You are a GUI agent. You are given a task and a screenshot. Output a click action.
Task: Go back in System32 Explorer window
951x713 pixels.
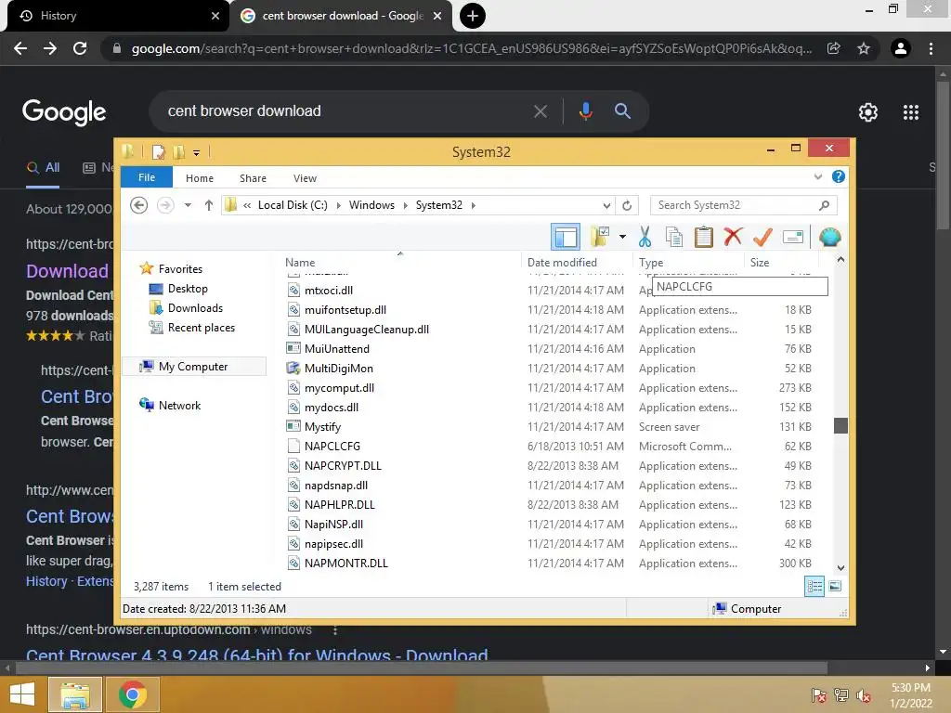[x=139, y=205]
